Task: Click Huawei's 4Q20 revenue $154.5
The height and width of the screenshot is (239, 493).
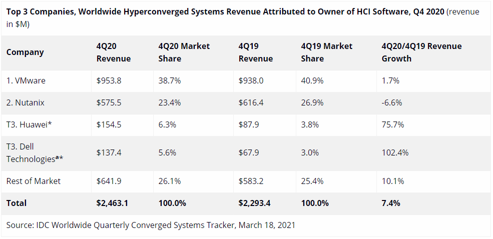Action: point(109,124)
